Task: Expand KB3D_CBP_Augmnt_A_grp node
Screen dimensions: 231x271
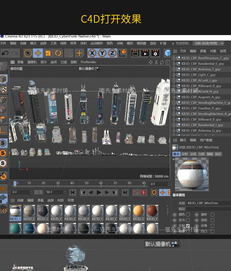Action: (x=174, y=97)
